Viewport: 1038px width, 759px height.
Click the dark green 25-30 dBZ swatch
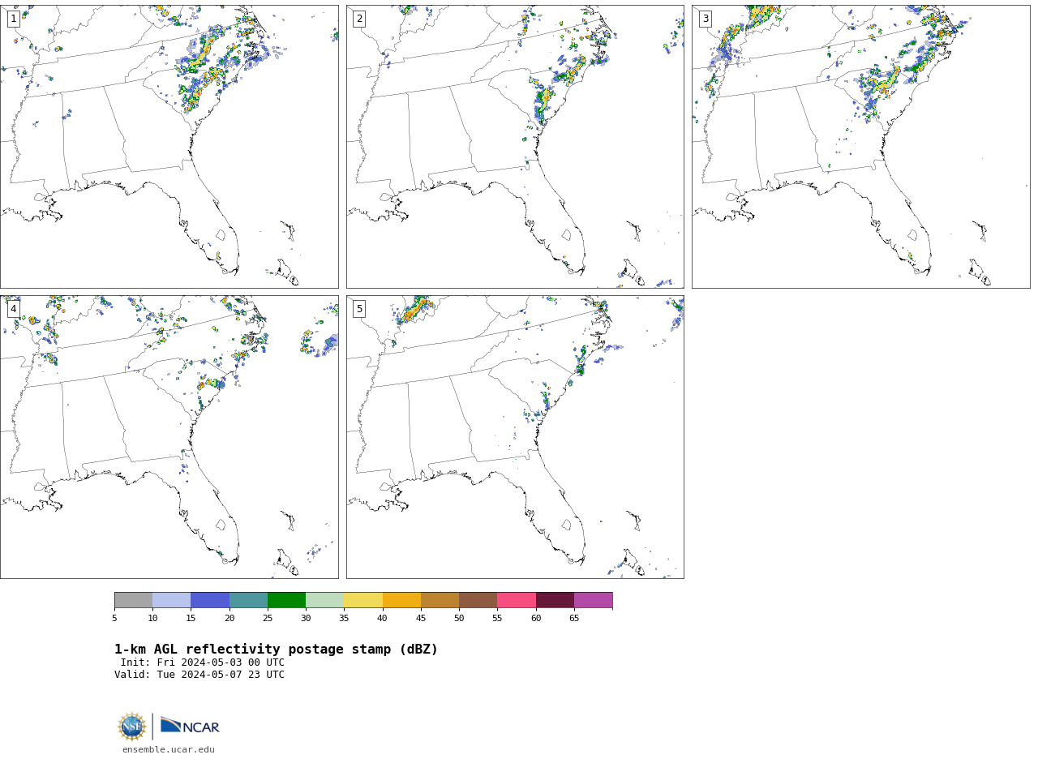pos(286,600)
